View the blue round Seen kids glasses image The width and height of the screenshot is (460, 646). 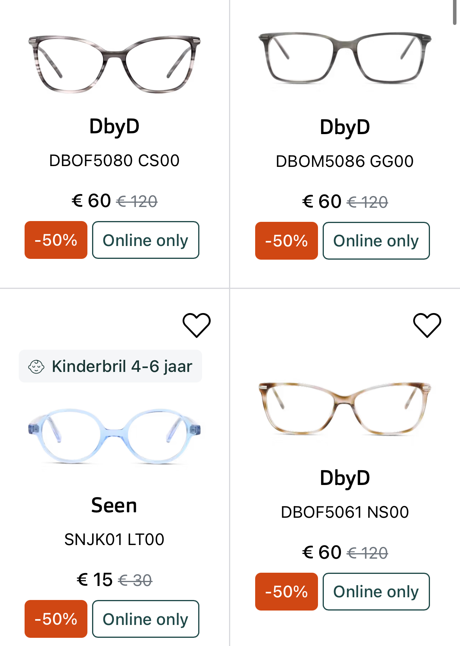point(114,436)
